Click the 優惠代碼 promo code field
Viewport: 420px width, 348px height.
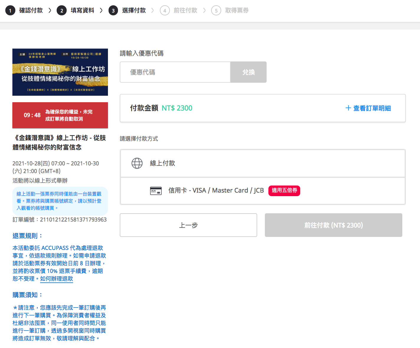coord(175,72)
